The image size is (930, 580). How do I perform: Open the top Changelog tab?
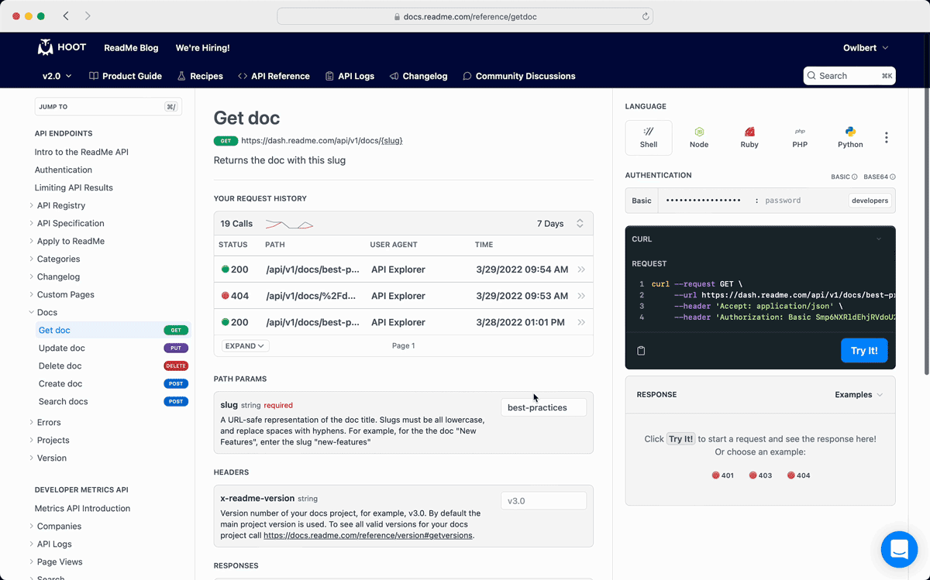coord(418,76)
